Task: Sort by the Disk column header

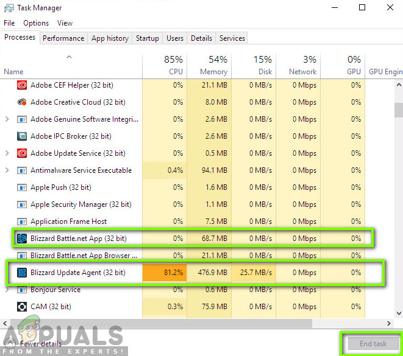Action: [x=254, y=65]
